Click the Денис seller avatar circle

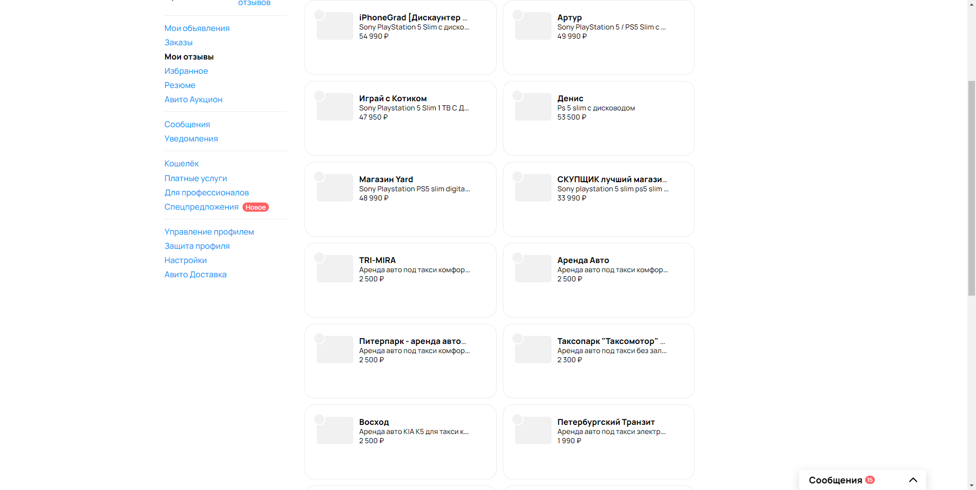[x=517, y=96]
